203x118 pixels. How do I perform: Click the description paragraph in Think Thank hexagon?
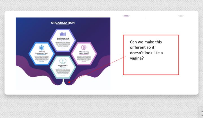click(63, 72)
